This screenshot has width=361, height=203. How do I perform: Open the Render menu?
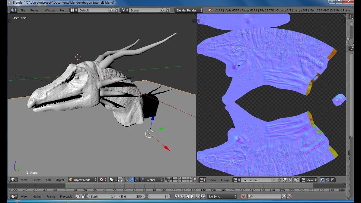(35, 10)
